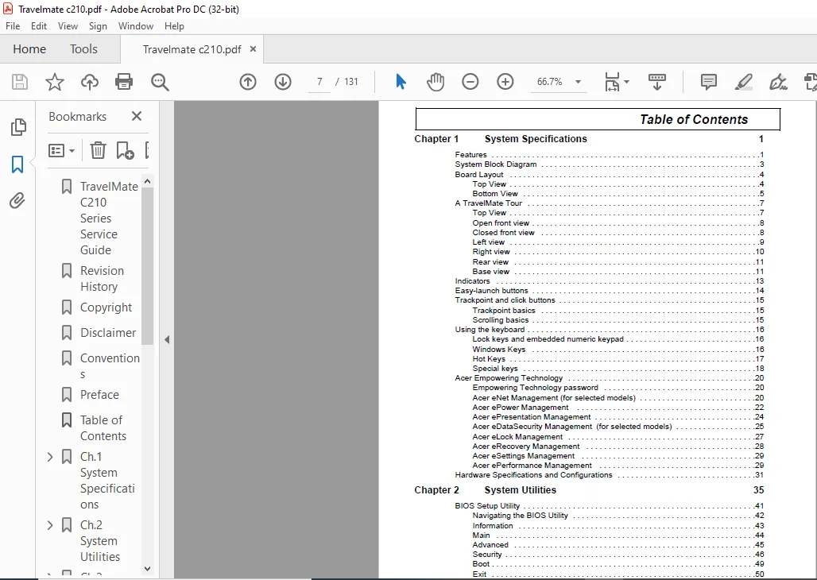Expand Ch.2 System Utilities bookmark
Image resolution: width=817 pixels, height=580 pixels.
(x=50, y=525)
